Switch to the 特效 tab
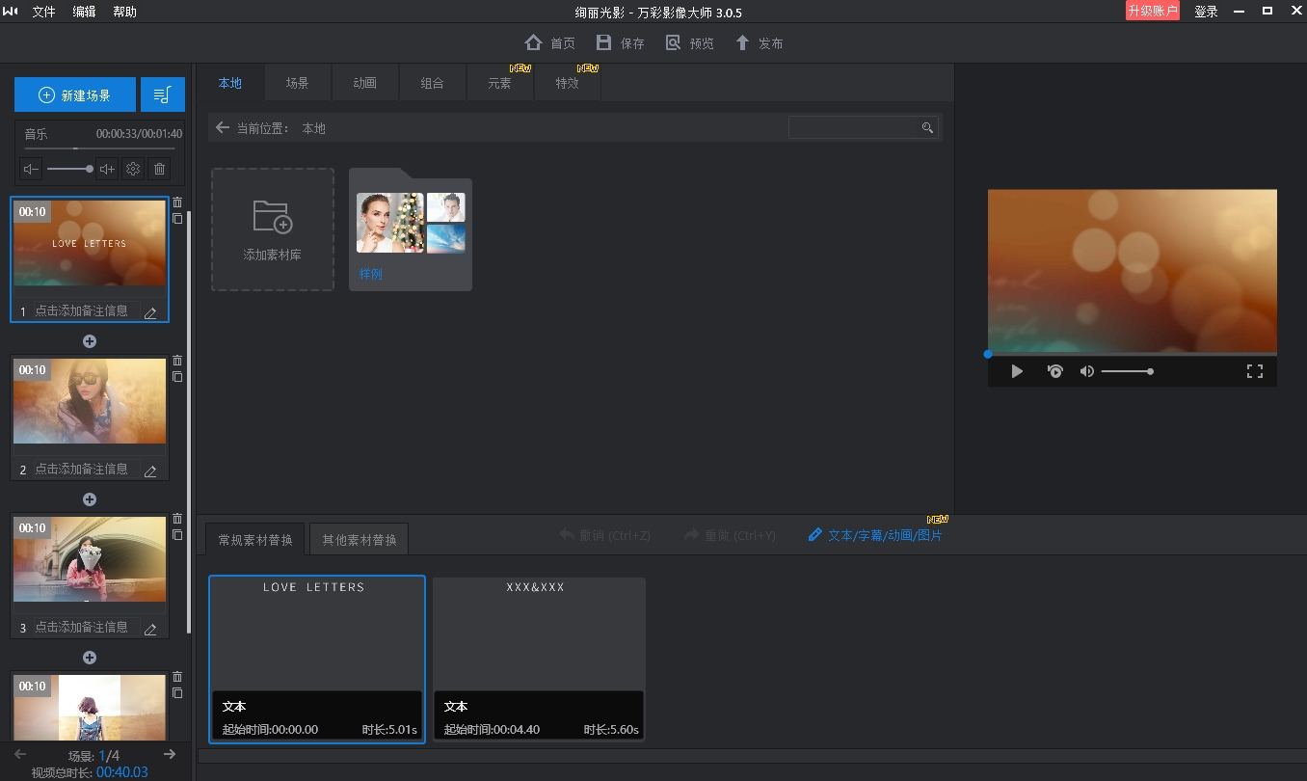 click(567, 83)
